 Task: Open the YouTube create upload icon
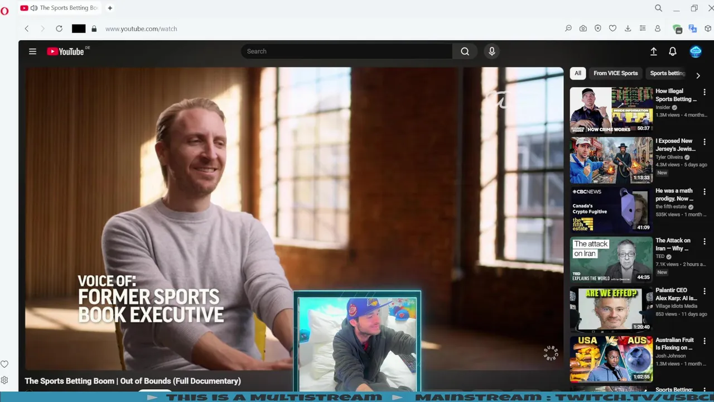pos(654,51)
